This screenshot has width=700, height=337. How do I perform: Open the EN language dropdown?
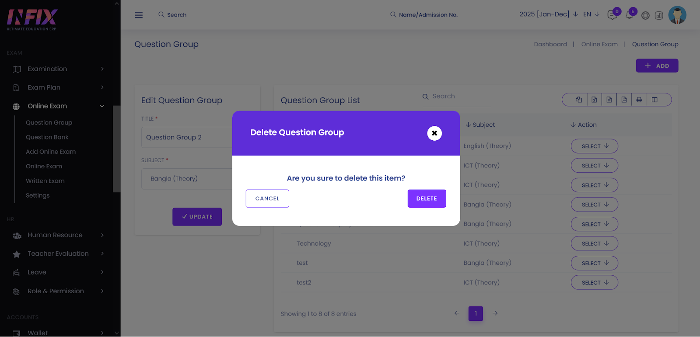[591, 14]
